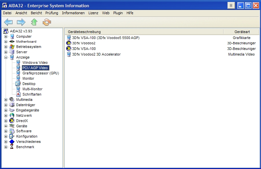Expand the Motherboard tree node
The width and height of the screenshot is (261, 169).
tap(6, 42)
